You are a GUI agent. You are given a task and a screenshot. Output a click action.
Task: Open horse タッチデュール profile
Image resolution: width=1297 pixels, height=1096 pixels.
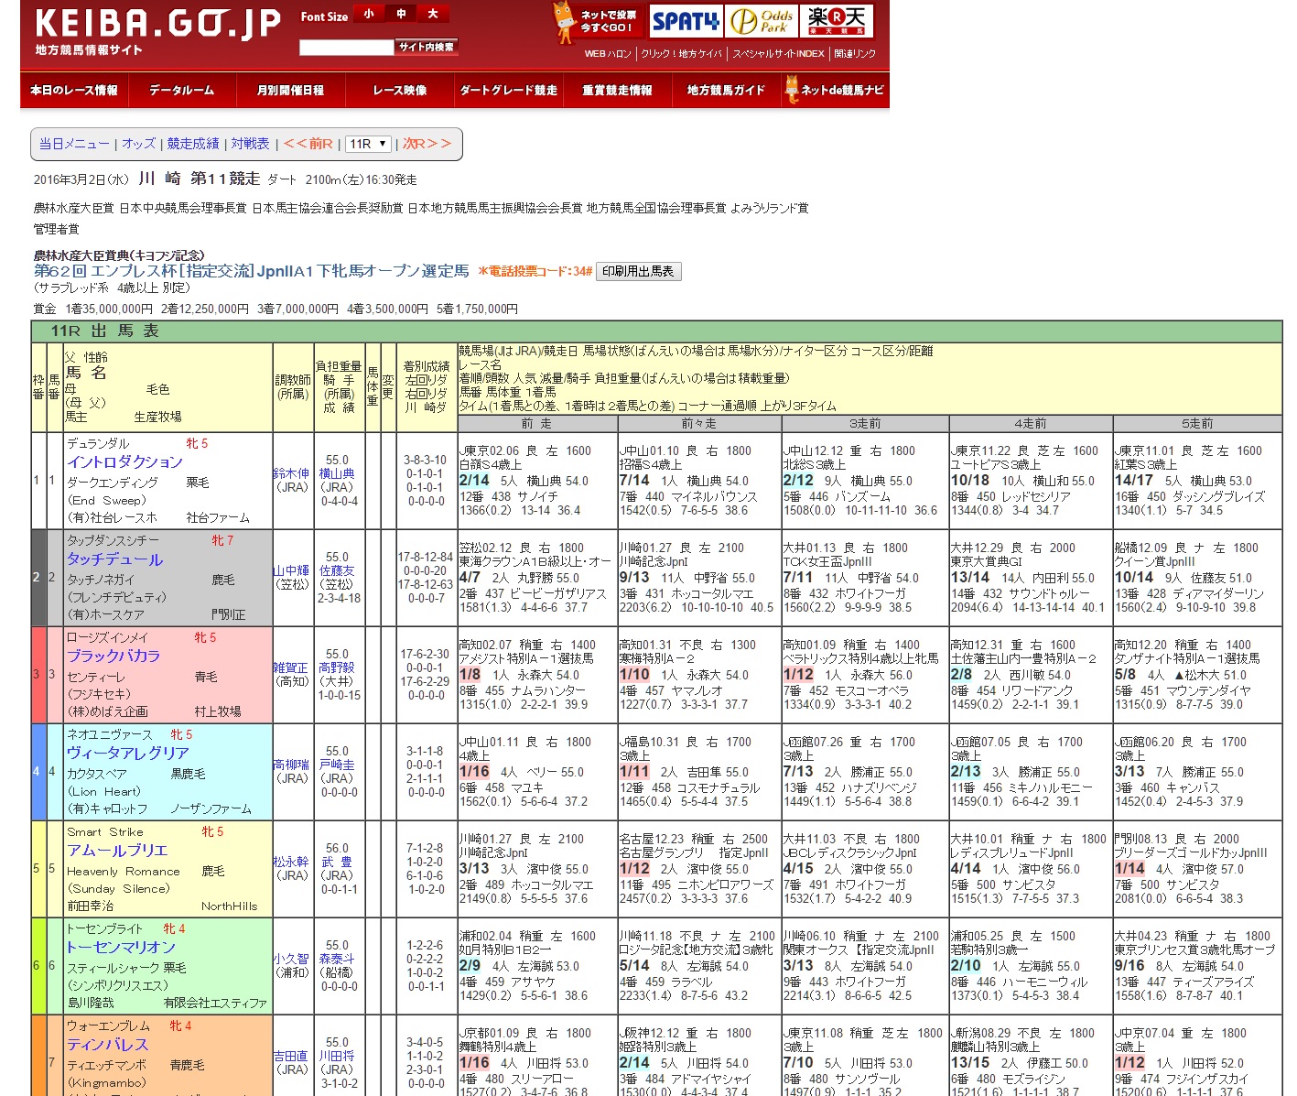[x=114, y=559]
